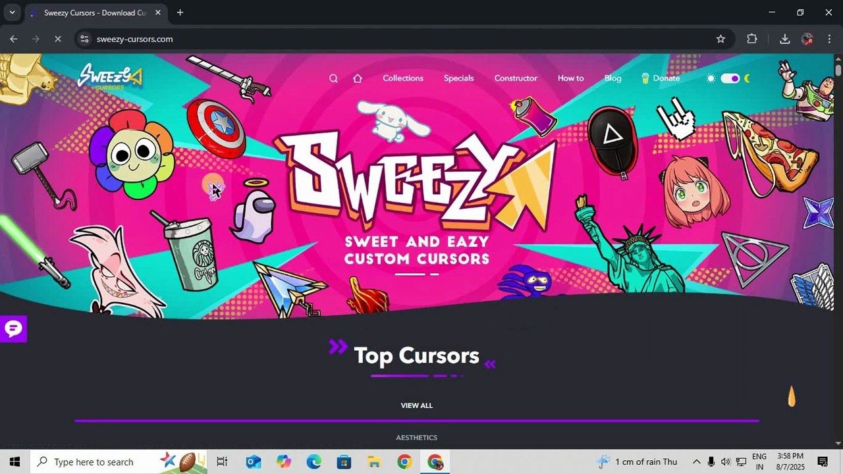This screenshot has width=843, height=474.
Task: Launch Outlook from the taskbar
Action: [253, 461]
